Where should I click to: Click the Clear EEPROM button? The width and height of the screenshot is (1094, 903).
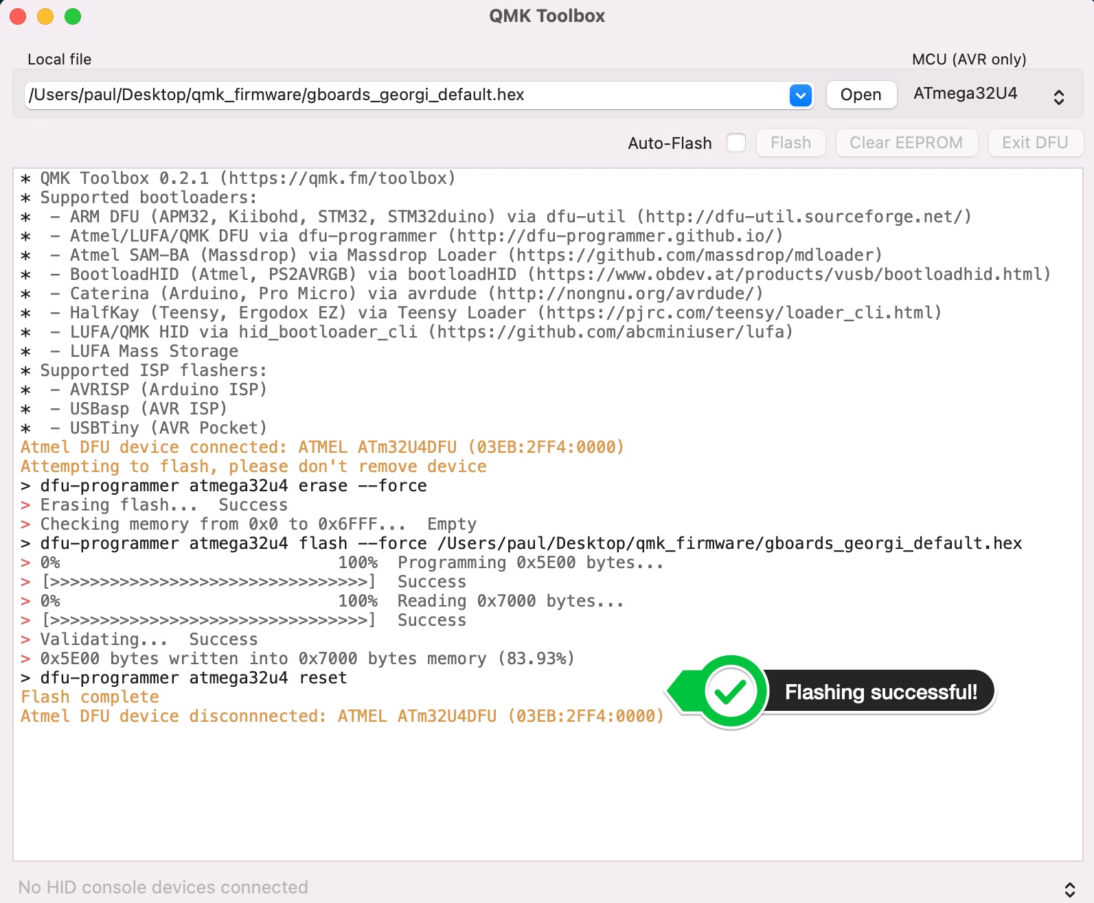point(907,143)
